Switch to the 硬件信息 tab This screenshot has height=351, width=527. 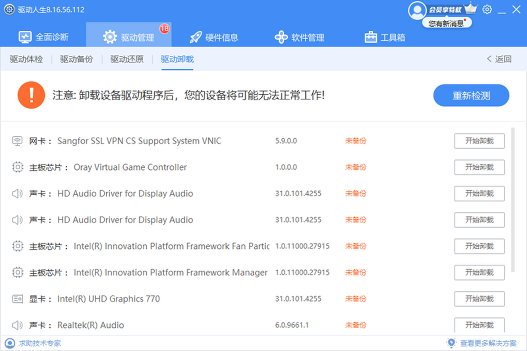coord(214,37)
